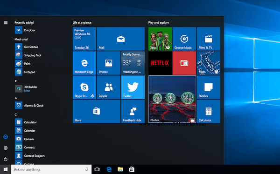Launch the Microsoft Edge tile
Viewport: 280px width, 174px height.
click(84, 63)
